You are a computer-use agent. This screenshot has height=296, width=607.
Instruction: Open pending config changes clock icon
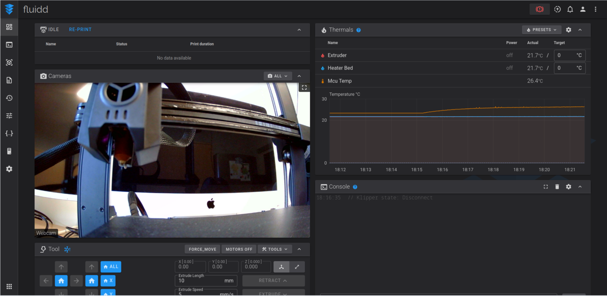pos(557,9)
